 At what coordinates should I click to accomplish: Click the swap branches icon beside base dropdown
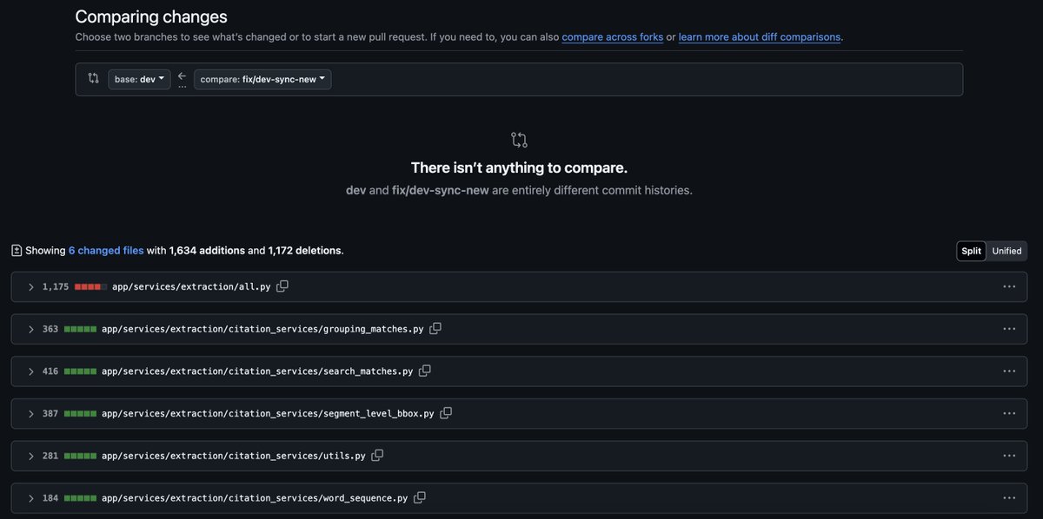(94, 79)
